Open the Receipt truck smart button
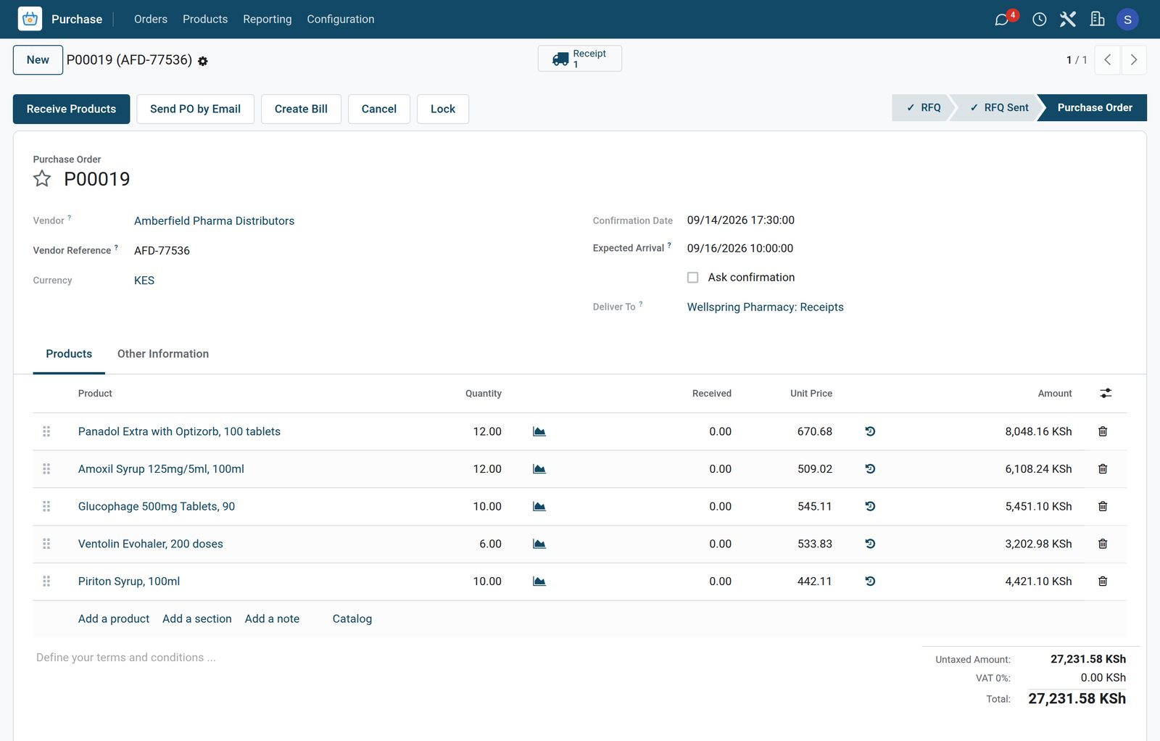The height and width of the screenshot is (741, 1160). tap(580, 59)
